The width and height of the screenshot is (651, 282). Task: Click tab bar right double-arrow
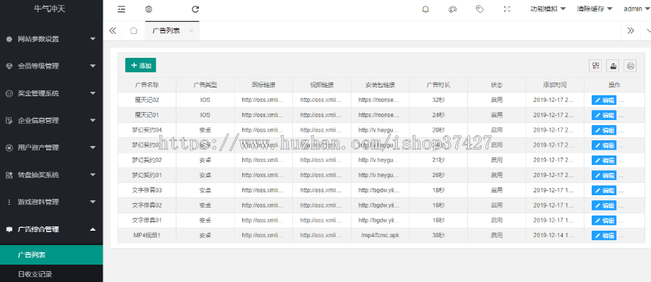coord(631,31)
